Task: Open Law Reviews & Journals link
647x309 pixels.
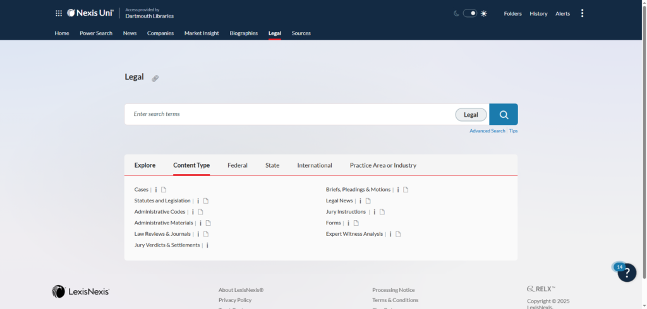Action: [x=162, y=234]
